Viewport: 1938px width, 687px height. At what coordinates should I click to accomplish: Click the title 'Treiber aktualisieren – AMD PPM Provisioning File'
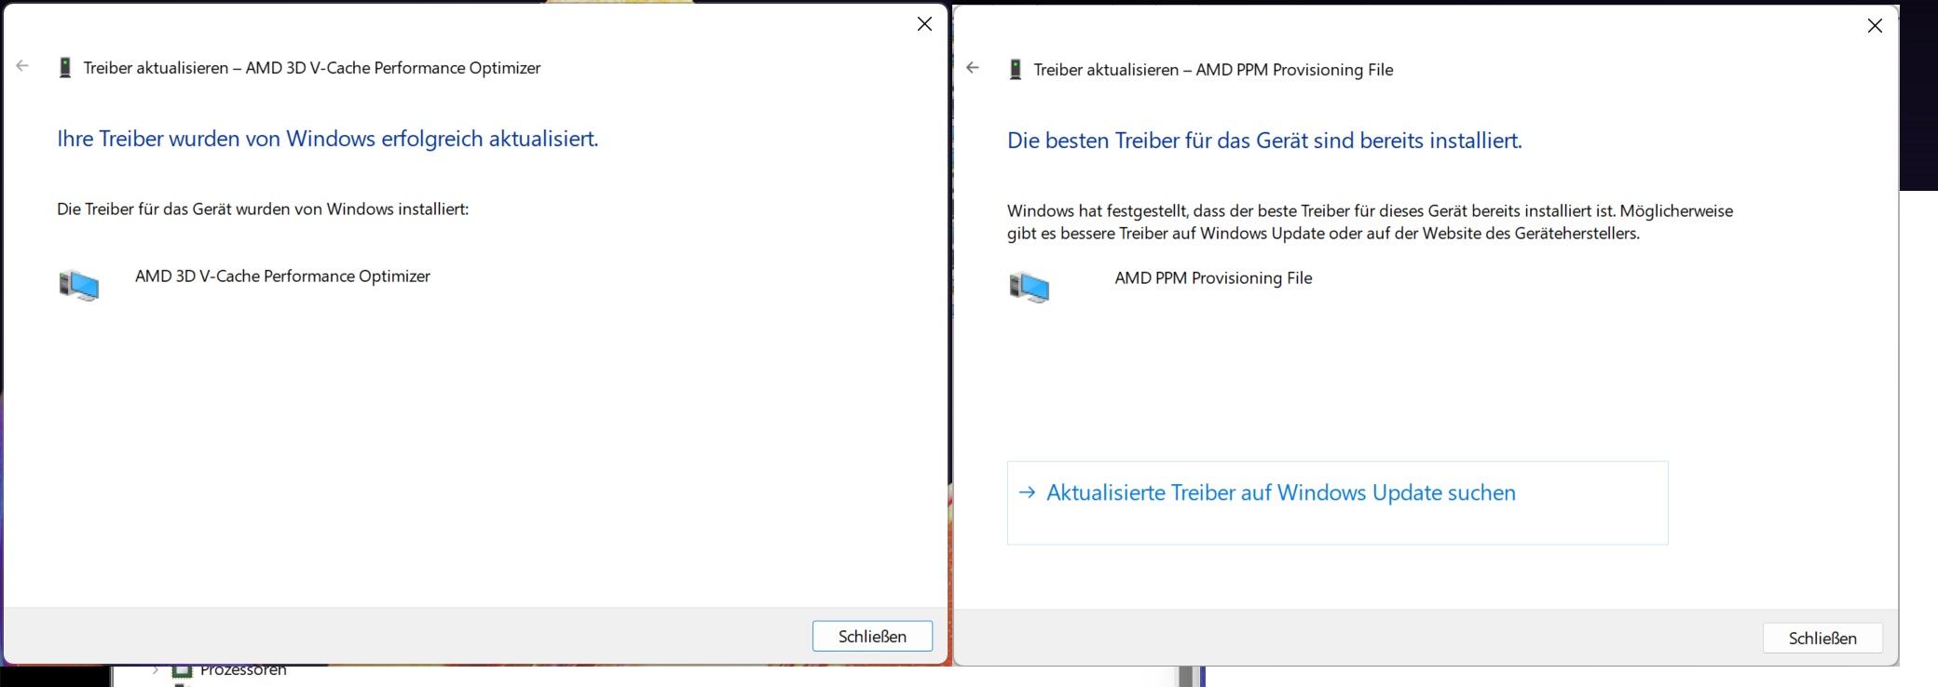[1213, 70]
